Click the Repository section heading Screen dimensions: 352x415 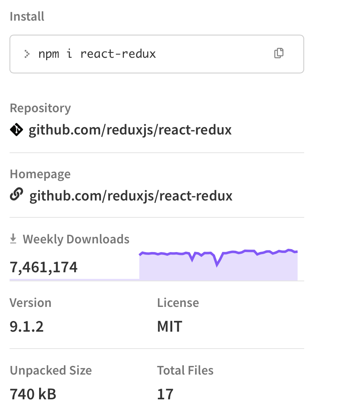click(40, 108)
